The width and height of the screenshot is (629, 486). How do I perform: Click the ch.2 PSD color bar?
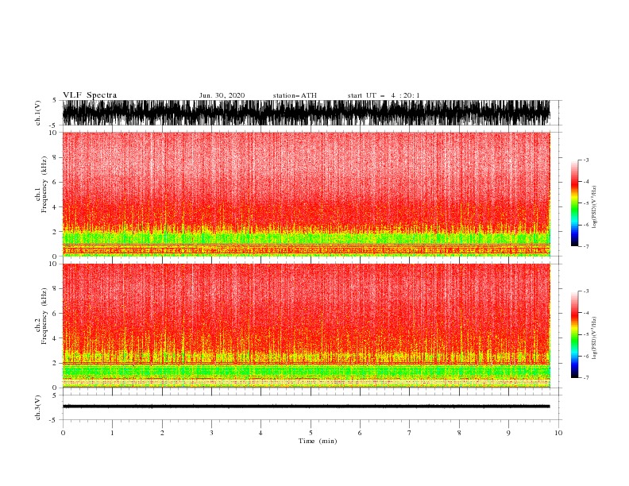(575, 334)
